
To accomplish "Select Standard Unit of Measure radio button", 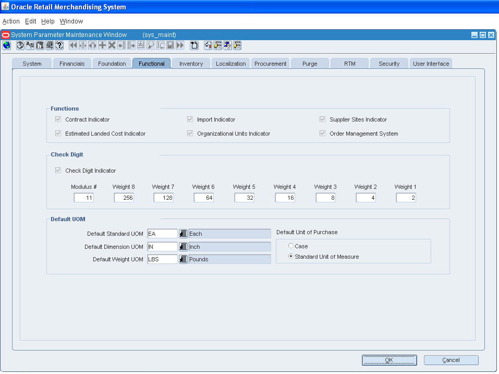I will (x=290, y=256).
